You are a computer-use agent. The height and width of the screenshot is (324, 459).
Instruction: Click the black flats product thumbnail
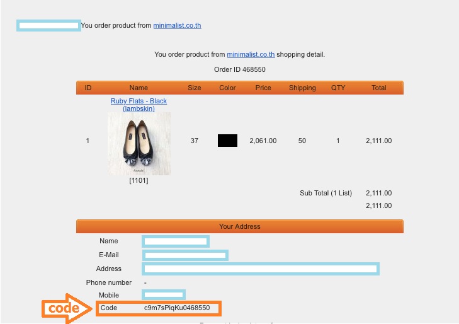(x=139, y=144)
